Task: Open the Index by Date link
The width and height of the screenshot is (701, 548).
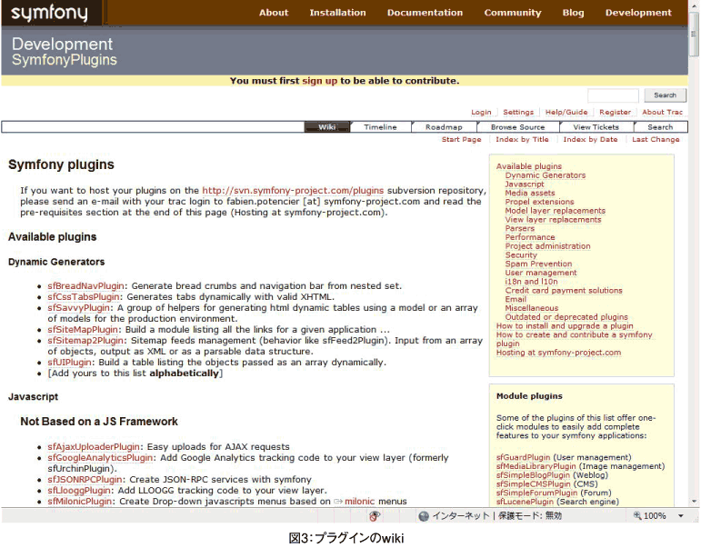Action: (590, 139)
